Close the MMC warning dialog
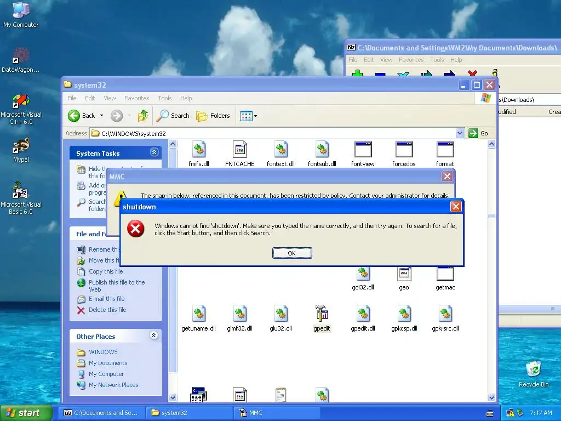Screen dimensions: 561x421 (447, 176)
